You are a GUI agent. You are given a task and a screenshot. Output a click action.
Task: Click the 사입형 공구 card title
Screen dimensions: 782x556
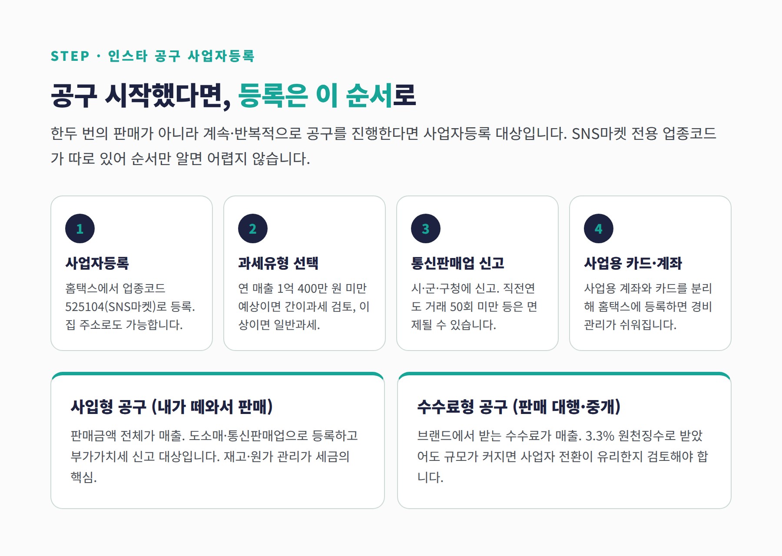pos(172,407)
